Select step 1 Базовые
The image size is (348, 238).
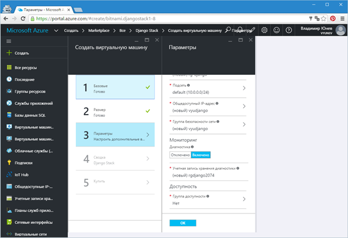point(115,87)
